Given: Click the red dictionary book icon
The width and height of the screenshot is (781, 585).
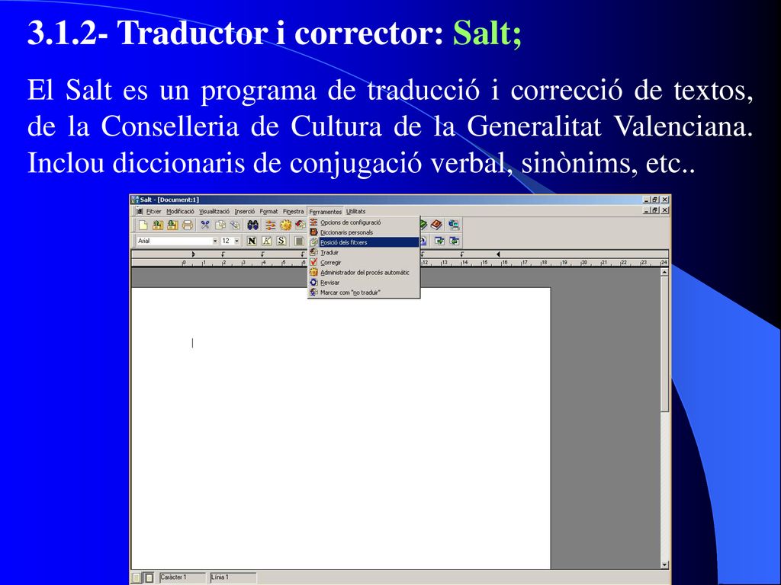Looking at the screenshot, I should click(x=437, y=225).
